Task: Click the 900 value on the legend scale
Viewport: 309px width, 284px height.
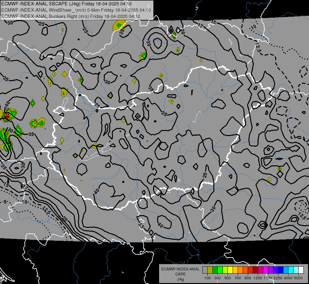Action: [x=248, y=278]
